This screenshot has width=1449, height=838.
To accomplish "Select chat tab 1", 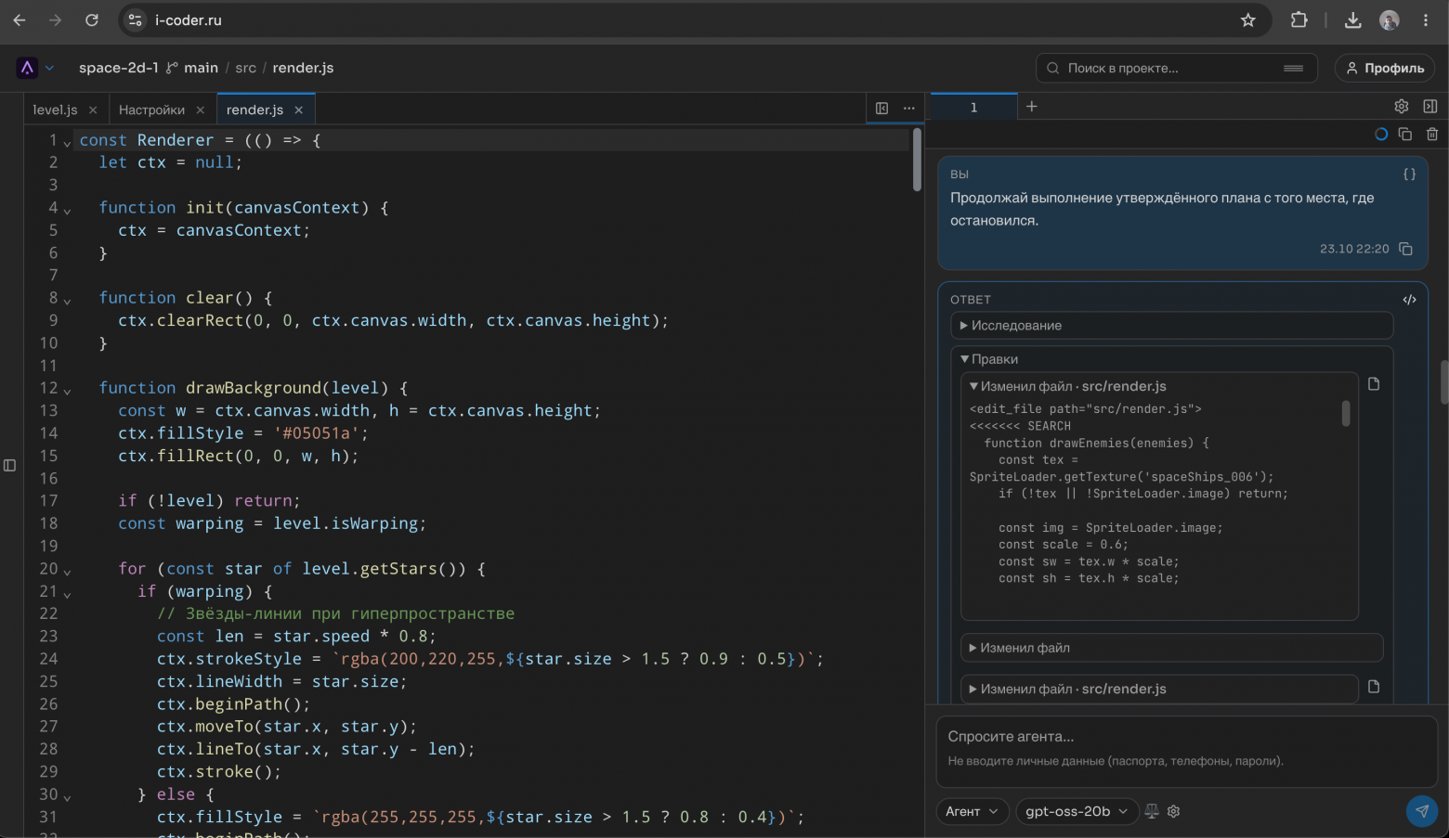I will (973, 107).
